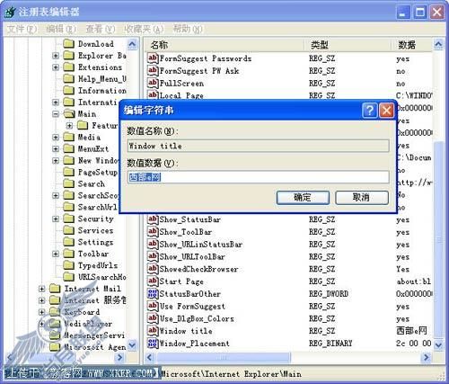Expand the Explorer Bars tree node
The width and height of the screenshot is (449, 384).
pyautogui.click(x=56, y=56)
